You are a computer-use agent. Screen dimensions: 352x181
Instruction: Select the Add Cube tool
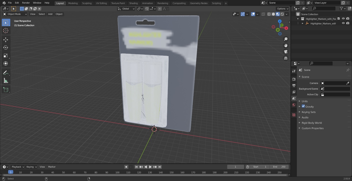pyautogui.click(x=6, y=90)
